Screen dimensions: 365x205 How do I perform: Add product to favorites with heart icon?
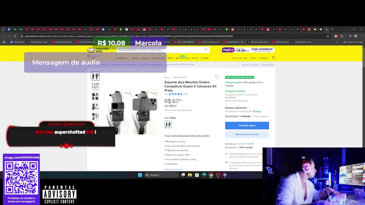tap(217, 77)
